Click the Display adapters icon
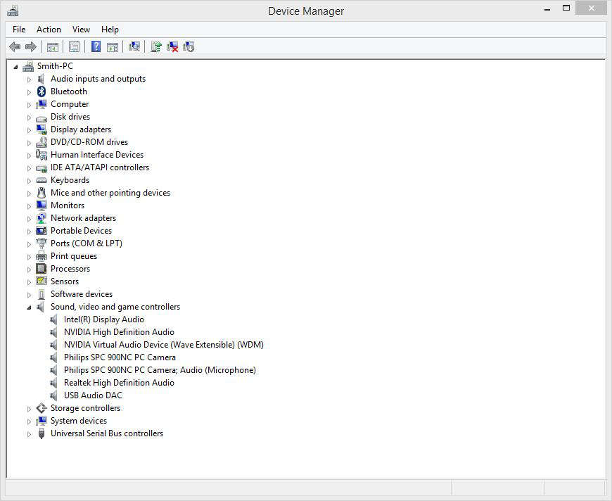Image resolution: width=612 pixels, height=501 pixels. 42,129
